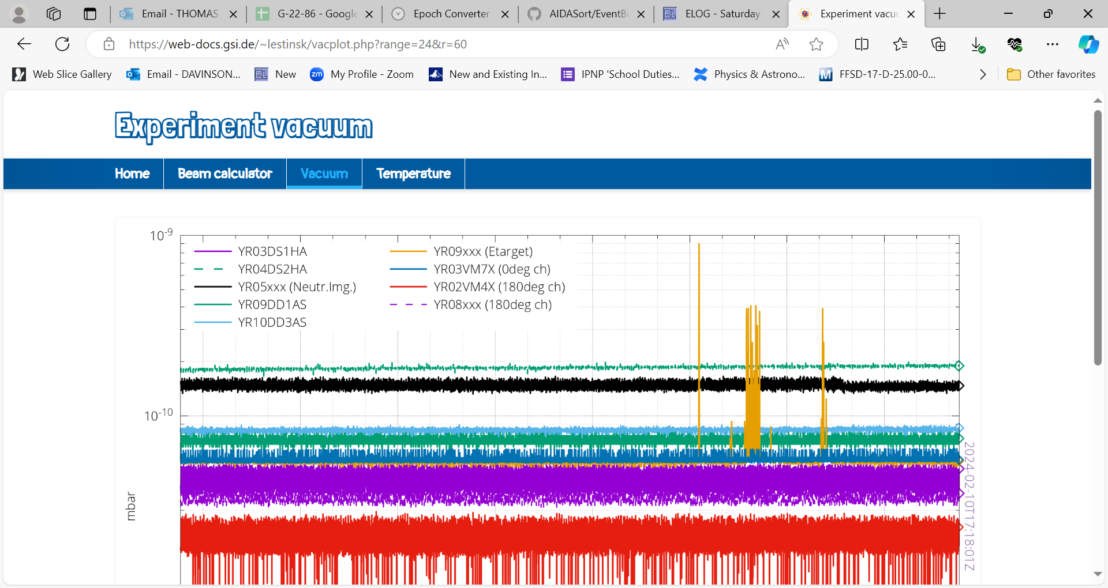Close the Email - THOMAS tab
1108x588 pixels.
[233, 14]
